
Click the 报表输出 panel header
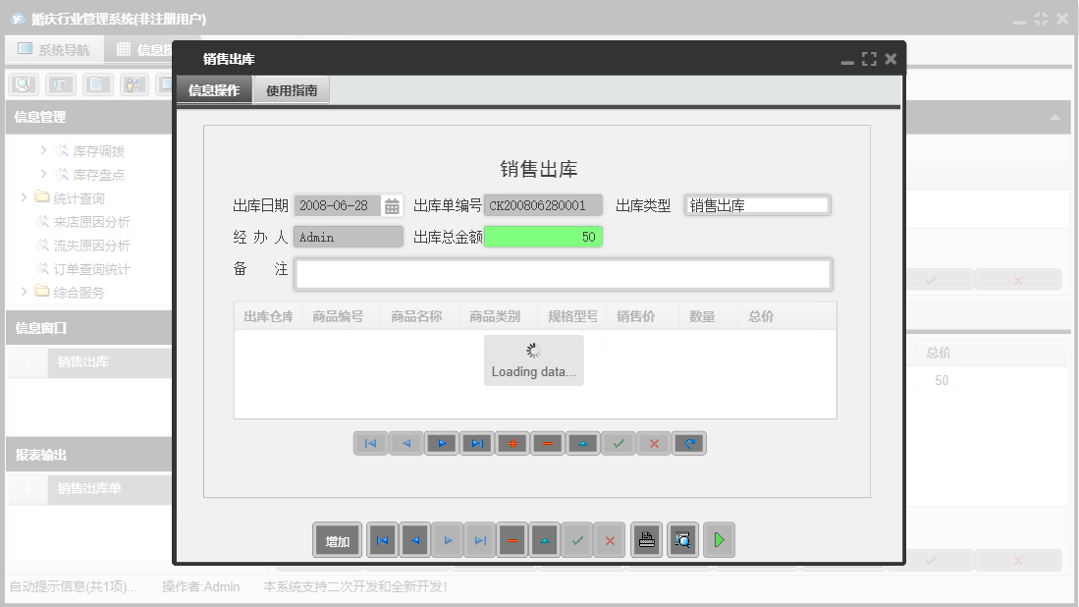[x=89, y=455]
